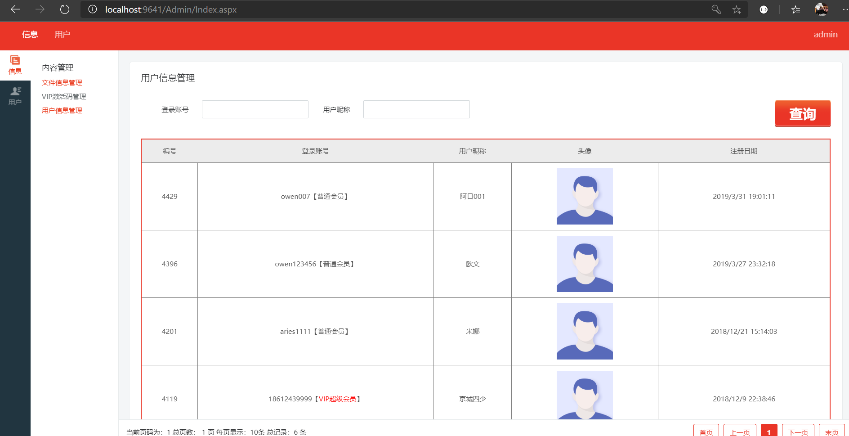This screenshot has width=849, height=436.
Task: Click the 注册日期 column header
Action: pyautogui.click(x=744, y=151)
